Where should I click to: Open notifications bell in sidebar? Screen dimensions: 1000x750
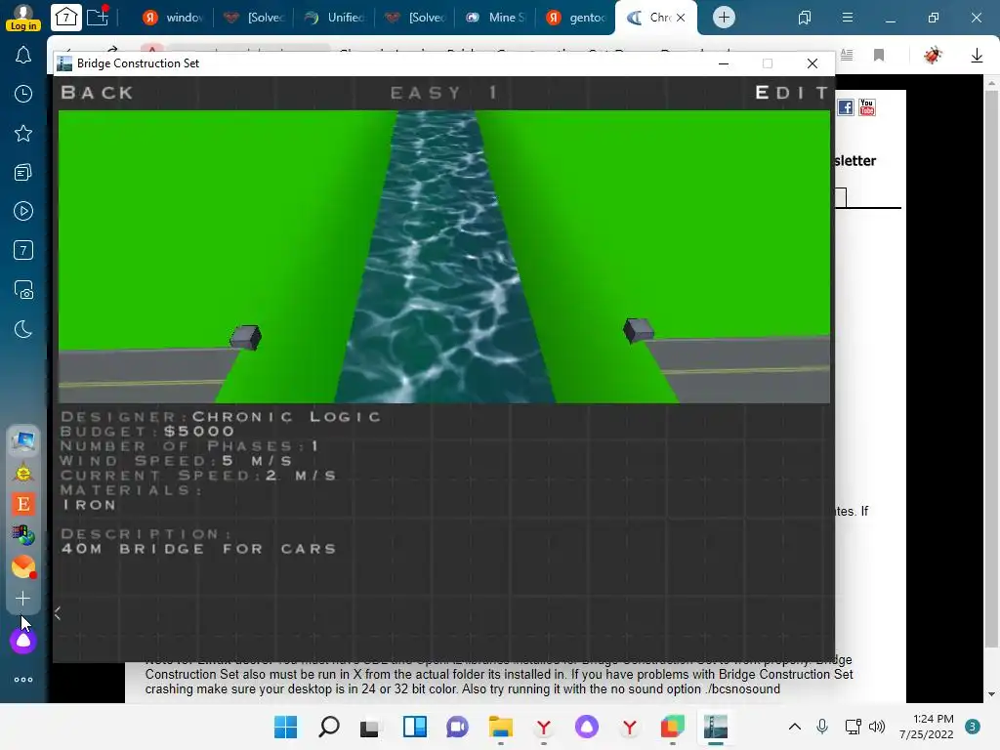coord(23,56)
